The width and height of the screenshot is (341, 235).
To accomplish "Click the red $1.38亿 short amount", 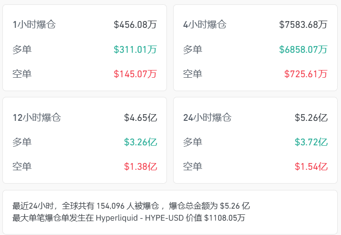I will click(x=141, y=167).
